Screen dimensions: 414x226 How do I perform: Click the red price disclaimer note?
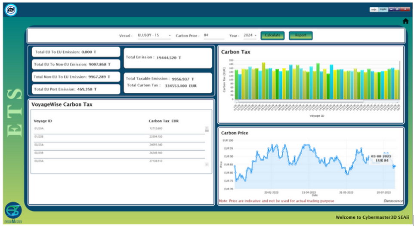[276, 201]
